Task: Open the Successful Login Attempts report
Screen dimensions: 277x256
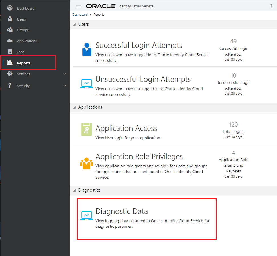Action: tap(138, 45)
